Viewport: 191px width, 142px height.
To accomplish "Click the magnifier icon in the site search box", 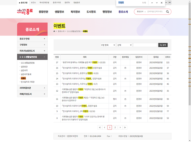I will pyautogui.click(x=167, y=12).
